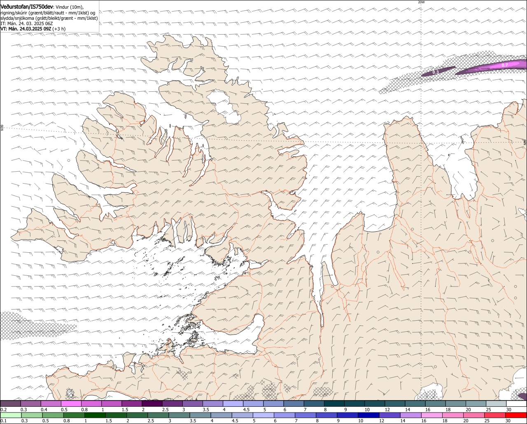Select lower legend pink swatch between 18 and 20
The width and height of the screenshot is (527, 424).
(453, 415)
